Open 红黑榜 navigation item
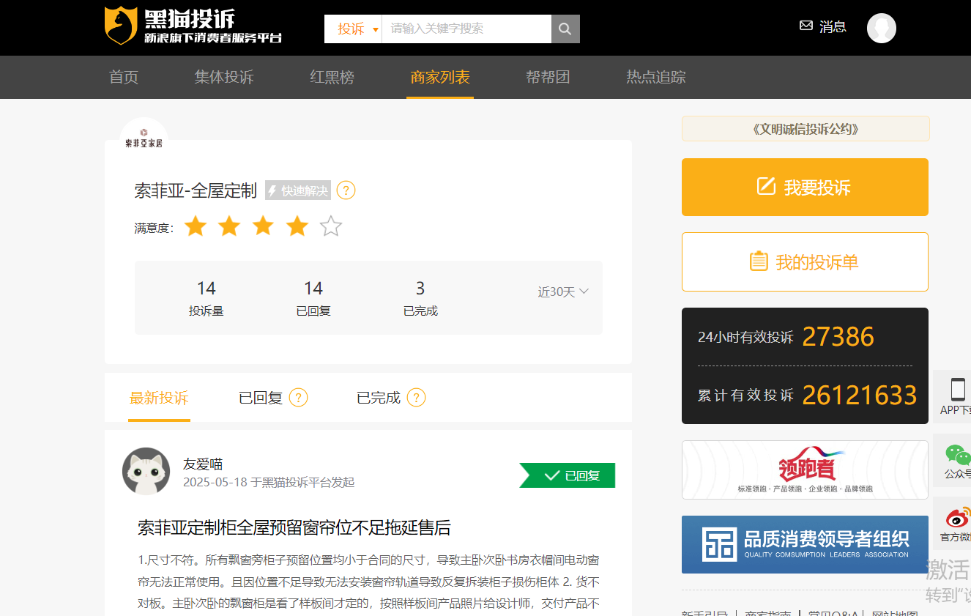The width and height of the screenshot is (971, 616). 332,77
